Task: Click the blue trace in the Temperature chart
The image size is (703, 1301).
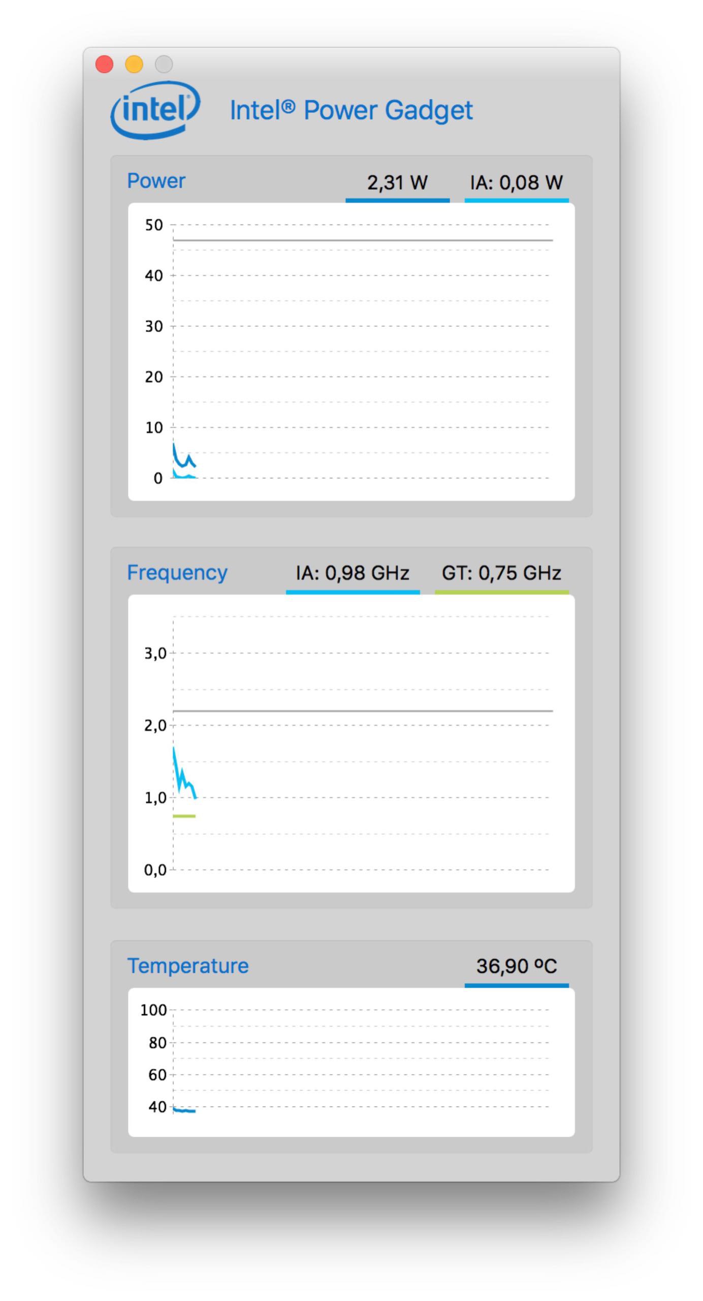Action: click(x=184, y=1110)
